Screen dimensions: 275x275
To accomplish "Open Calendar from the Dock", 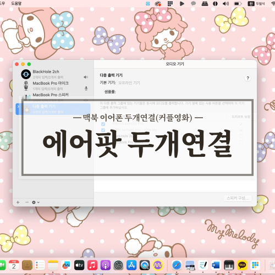I will [14, 265].
